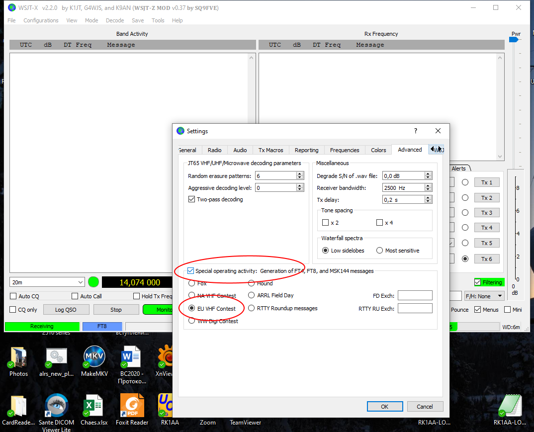Open the F/H: None dropdown
Screen dimensions: 534x432
(484, 296)
